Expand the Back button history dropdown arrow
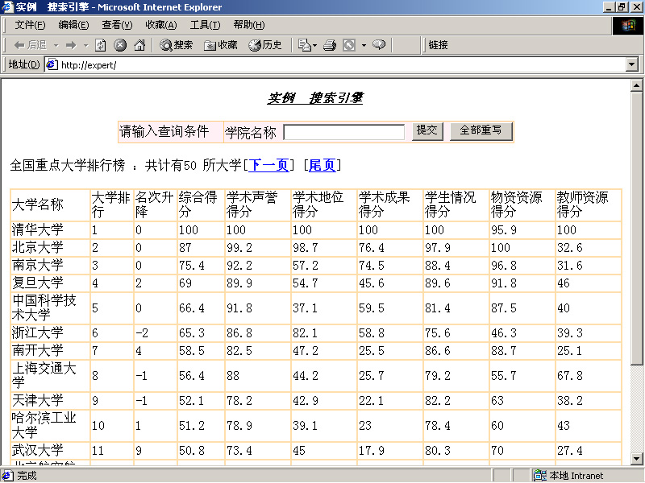Screen dimensions: 645x483 coord(56,45)
